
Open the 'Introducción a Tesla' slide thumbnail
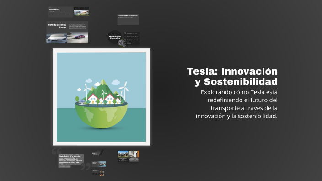(67, 32)
